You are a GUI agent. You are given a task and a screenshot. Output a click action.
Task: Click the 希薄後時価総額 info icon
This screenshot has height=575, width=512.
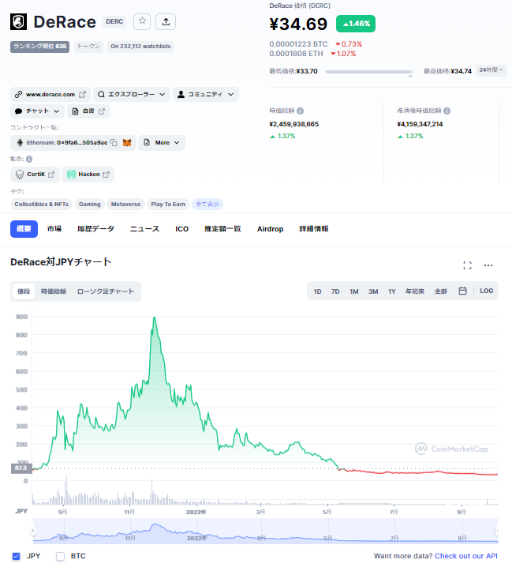(x=447, y=111)
